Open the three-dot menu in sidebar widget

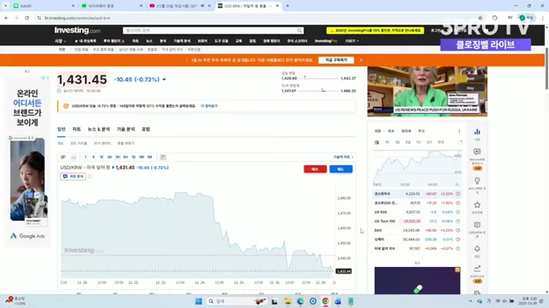[x=459, y=131]
